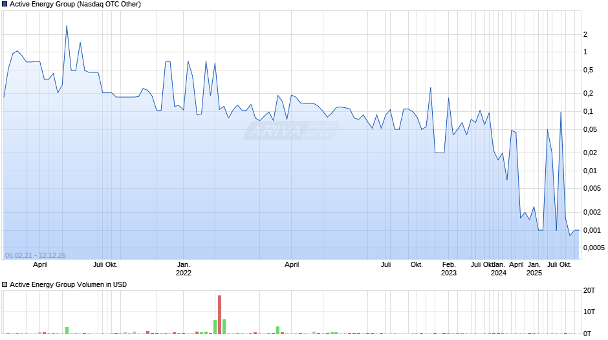608x340 pixels.
Task: Click the 'Active Energy Group Volumen in USD' label
Action: [x=69, y=284]
